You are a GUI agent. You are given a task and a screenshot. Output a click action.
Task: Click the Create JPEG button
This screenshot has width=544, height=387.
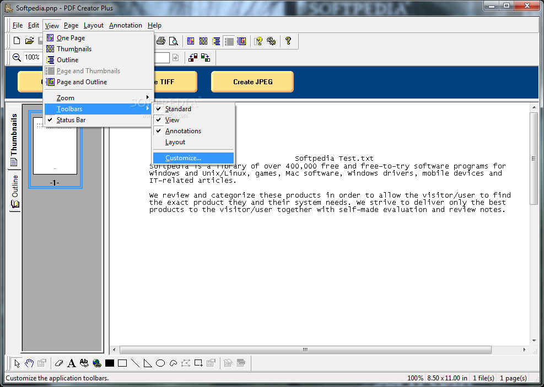click(x=252, y=82)
